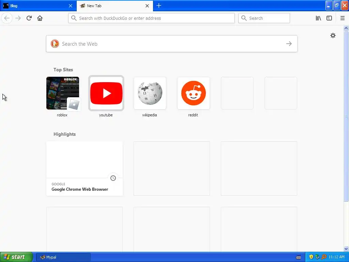This screenshot has height=262, width=349.
Task: Switch to the Blog tab
Action: [38, 6]
